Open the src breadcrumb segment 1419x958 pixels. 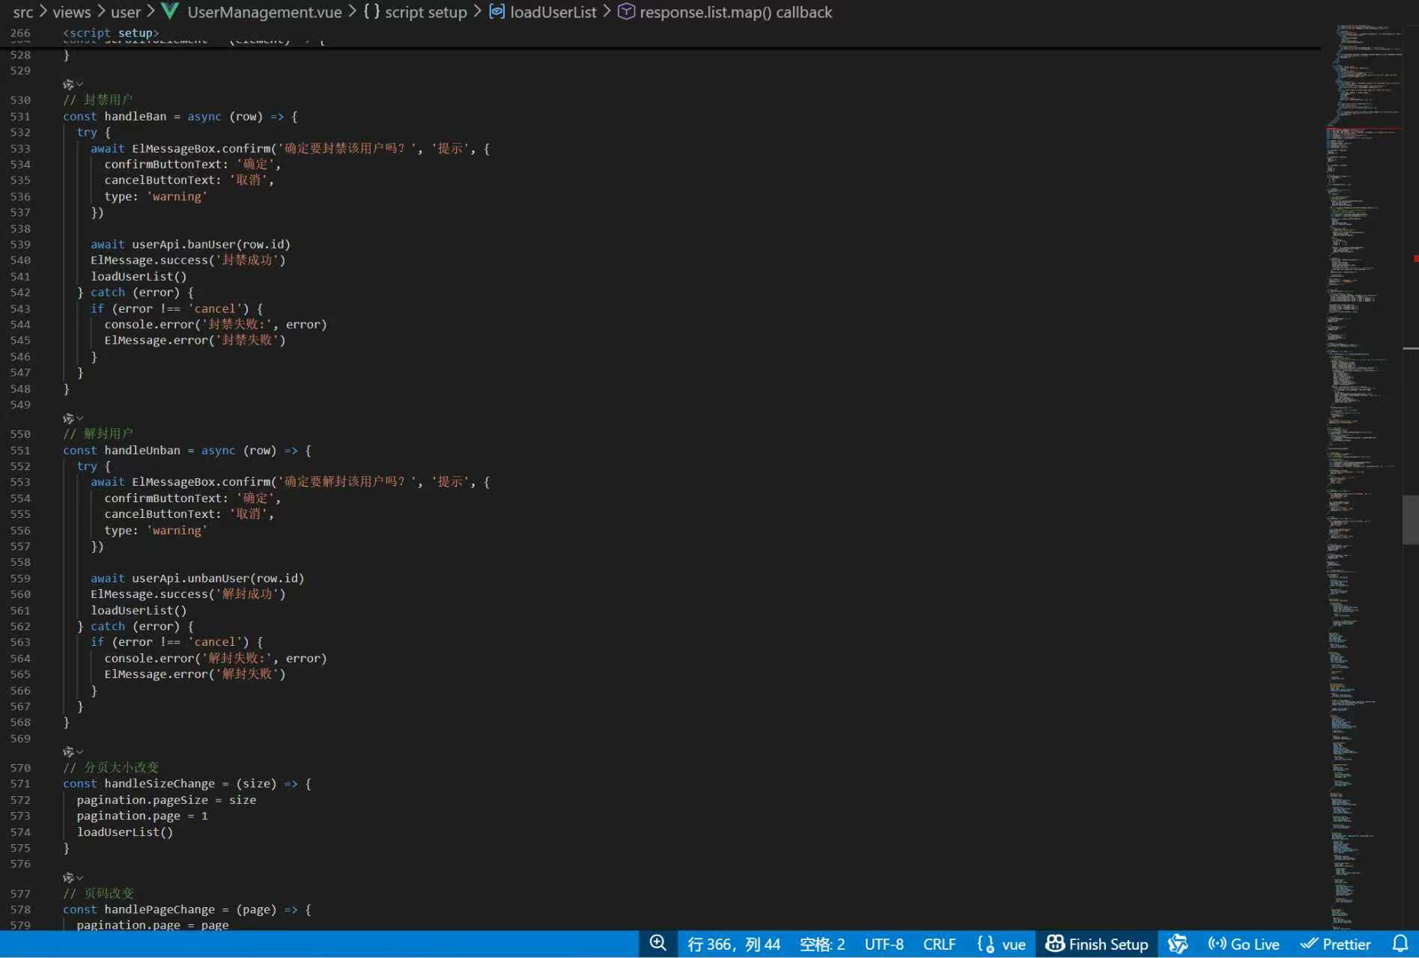tap(23, 12)
